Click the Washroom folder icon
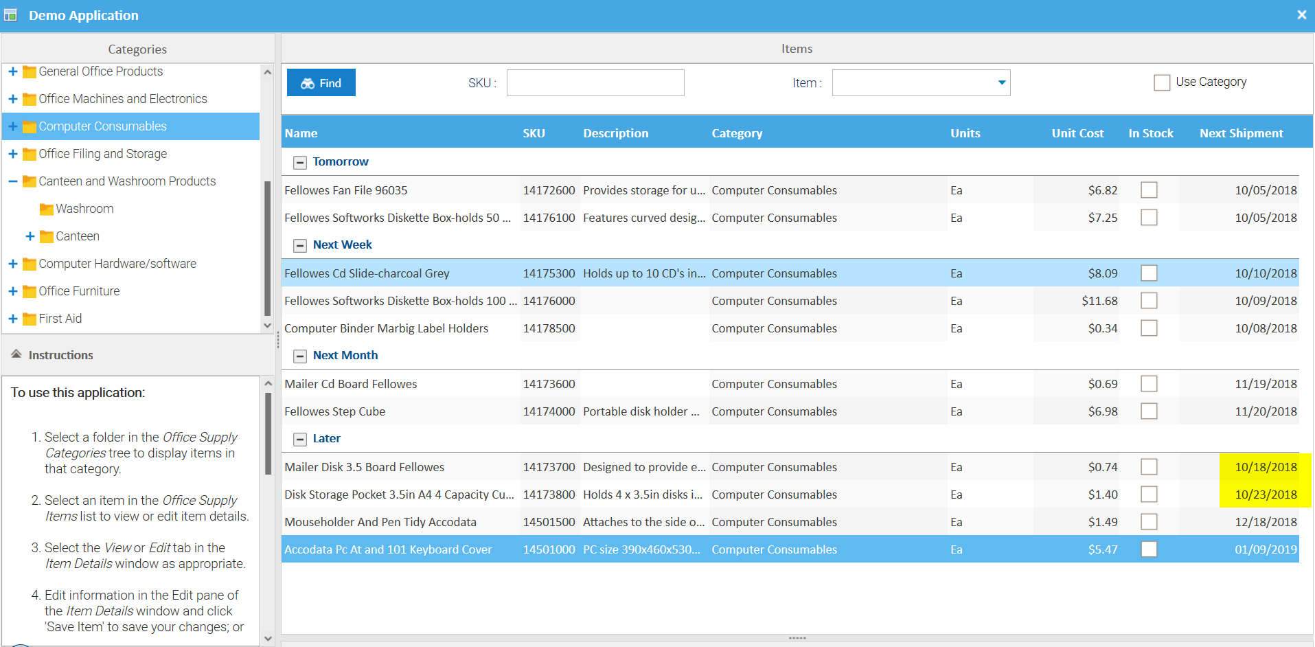1315x647 pixels. (47, 209)
